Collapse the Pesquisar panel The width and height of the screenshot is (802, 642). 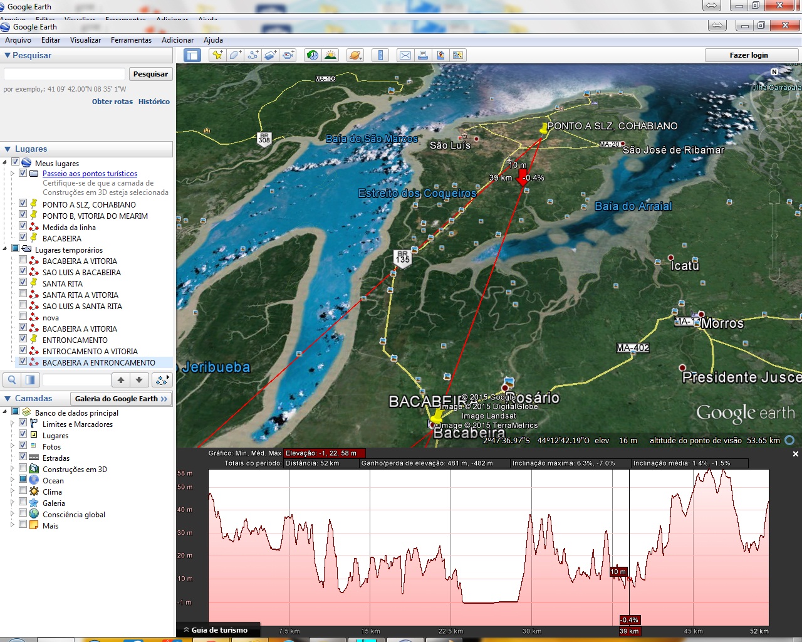pos(8,55)
